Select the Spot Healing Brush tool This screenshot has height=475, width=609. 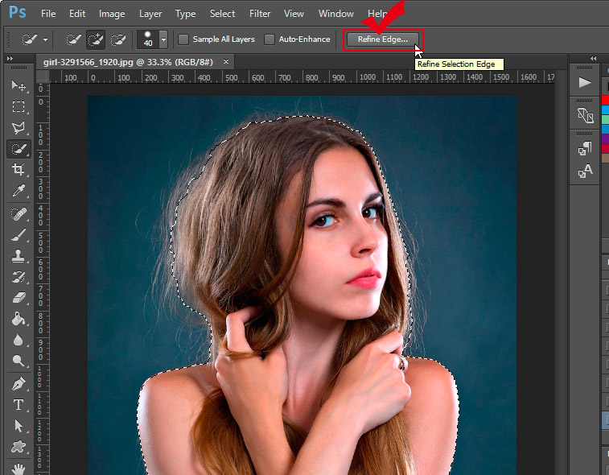pos(19,214)
